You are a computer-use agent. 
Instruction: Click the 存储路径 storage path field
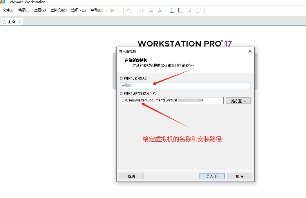pyautogui.click(x=172, y=100)
